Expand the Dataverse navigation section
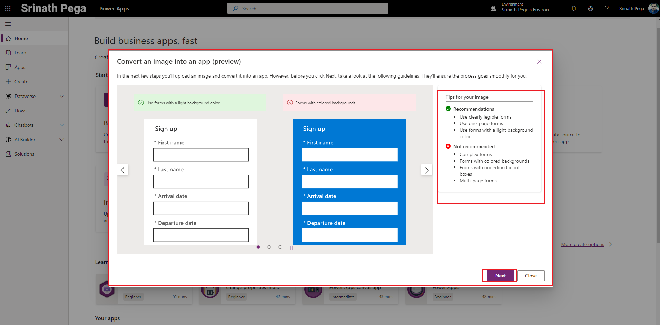The height and width of the screenshot is (325, 660). click(x=62, y=96)
